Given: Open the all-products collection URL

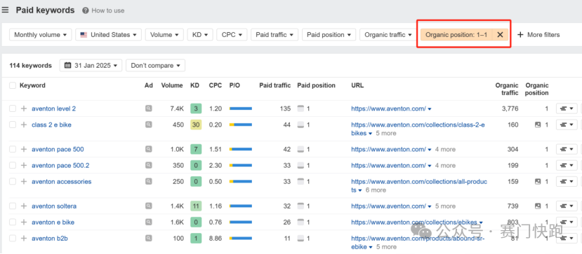Looking at the screenshot, I should tap(419, 185).
